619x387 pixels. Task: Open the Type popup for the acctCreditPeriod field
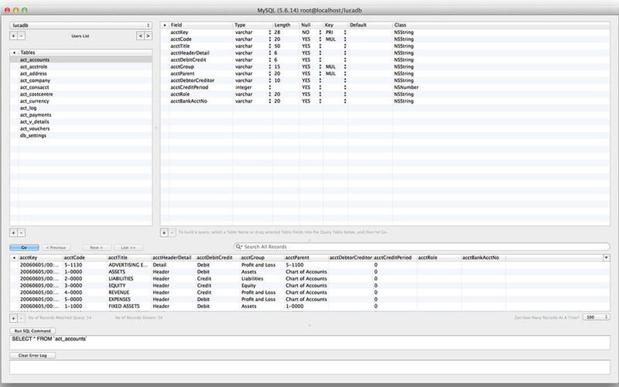pos(270,87)
